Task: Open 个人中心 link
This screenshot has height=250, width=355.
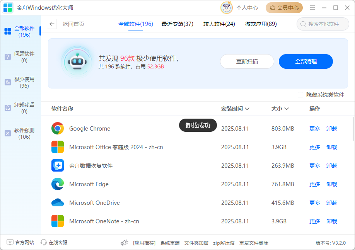Action: 247,8
